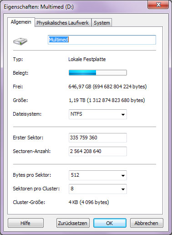
Task: Click the 'Belegt:' label
Action: click(x=20, y=73)
